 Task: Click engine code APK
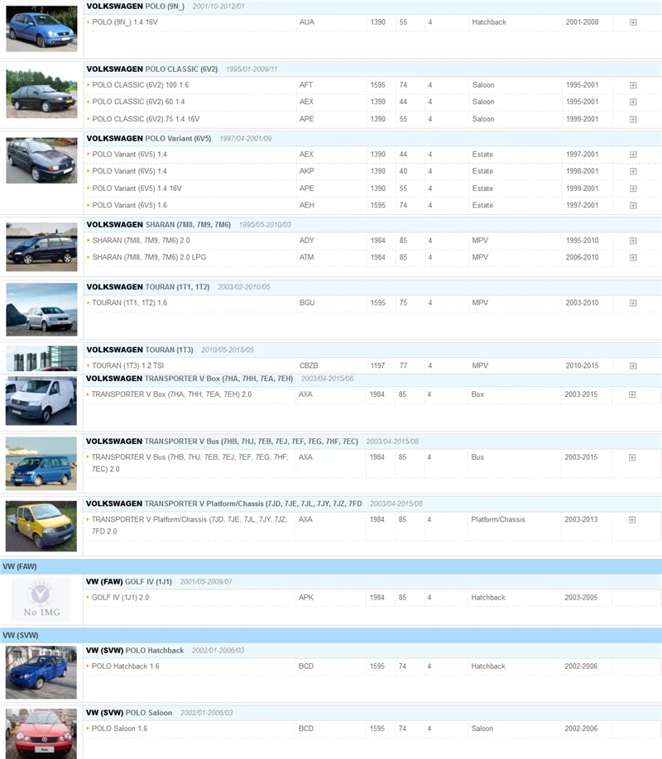pos(306,598)
